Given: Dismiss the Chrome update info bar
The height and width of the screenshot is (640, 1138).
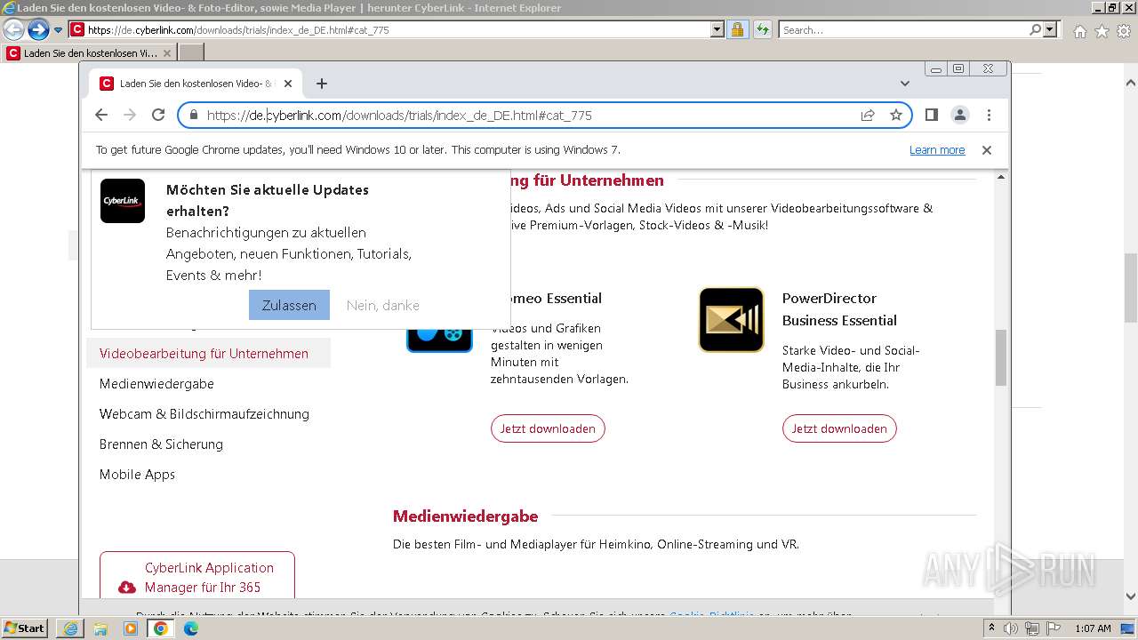Looking at the screenshot, I should click(x=986, y=150).
